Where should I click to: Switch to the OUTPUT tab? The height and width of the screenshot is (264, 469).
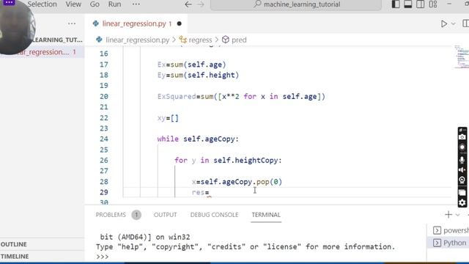(165, 215)
